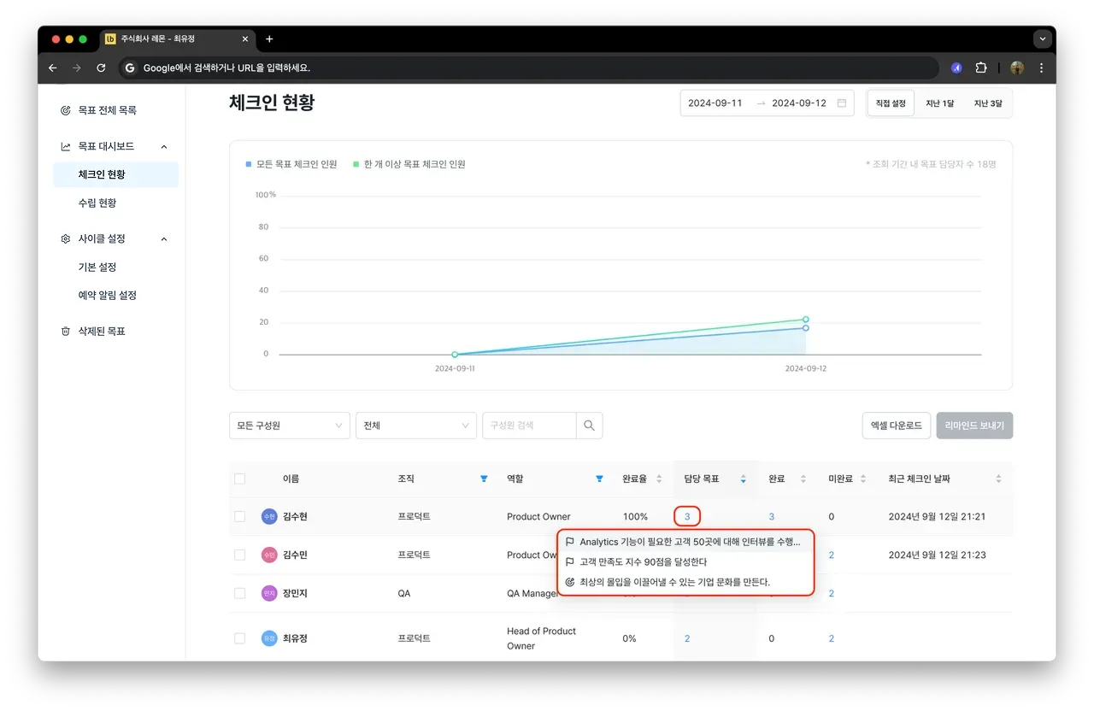Check the 김수현 row checkbox
This screenshot has width=1094, height=711.
239,517
